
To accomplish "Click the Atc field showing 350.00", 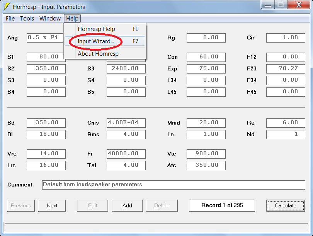I will pyautogui.click(x=206, y=166).
